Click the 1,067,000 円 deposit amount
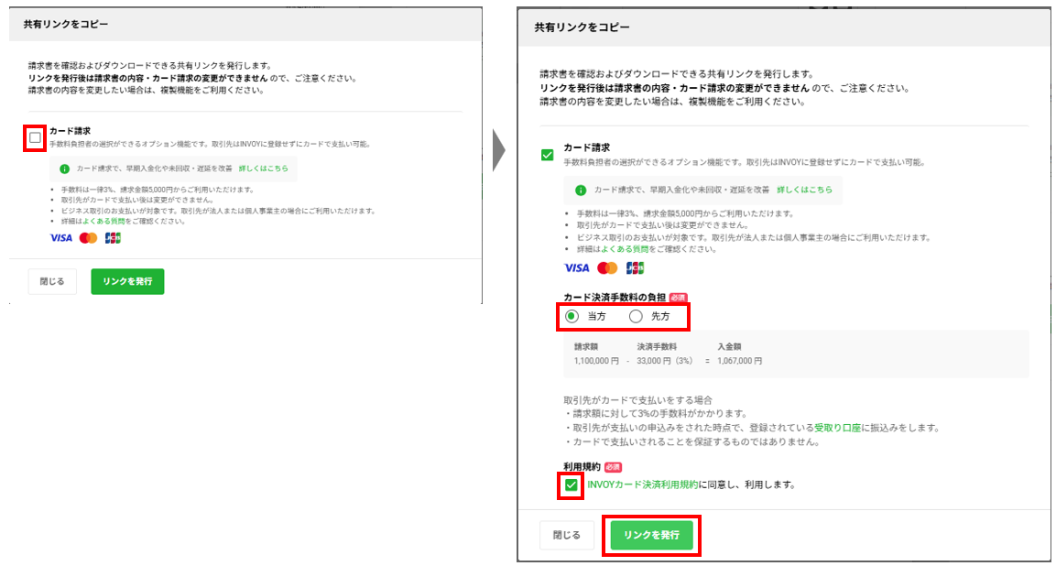Screen dimensions: 1056x566 pos(740,361)
